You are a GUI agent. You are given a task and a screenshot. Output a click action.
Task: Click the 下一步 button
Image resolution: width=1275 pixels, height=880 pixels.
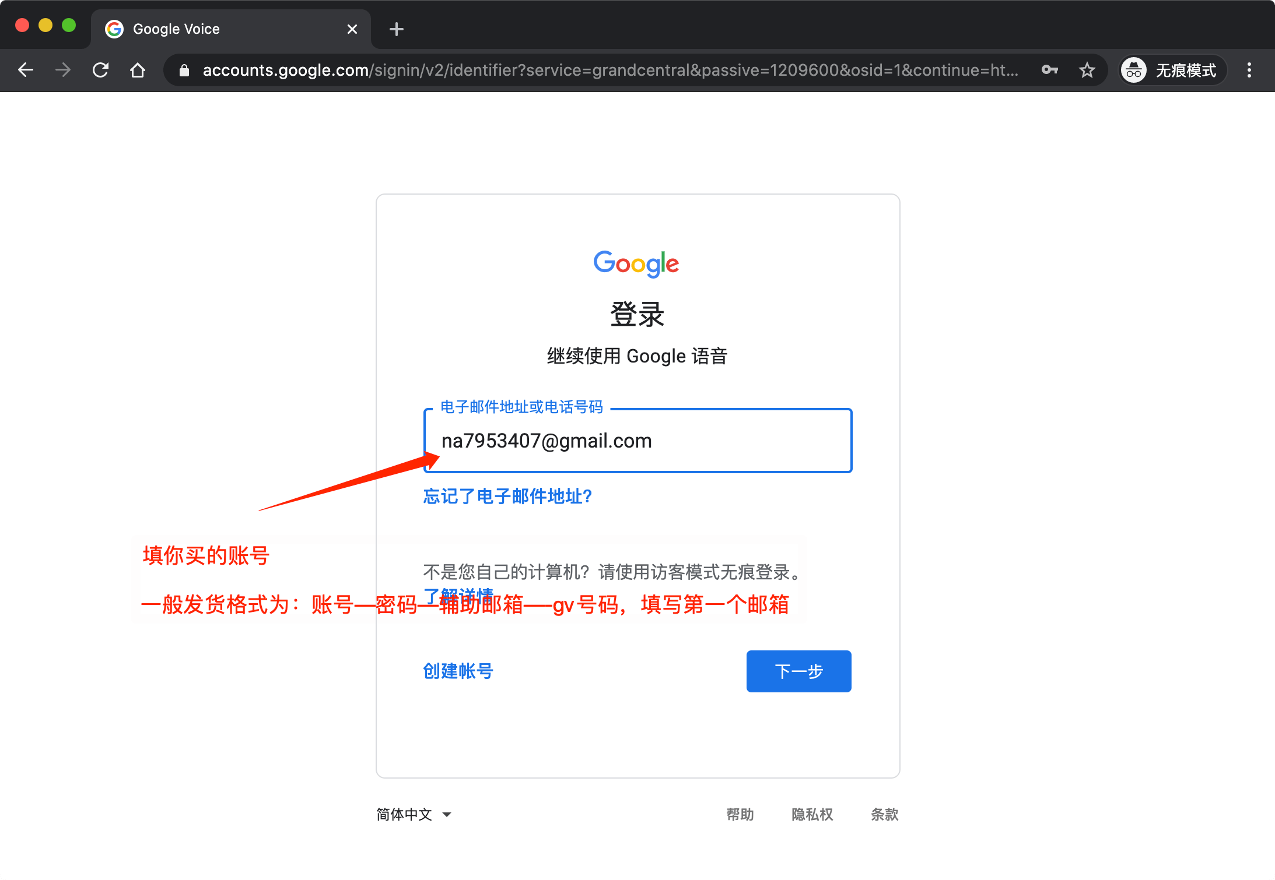[799, 671]
